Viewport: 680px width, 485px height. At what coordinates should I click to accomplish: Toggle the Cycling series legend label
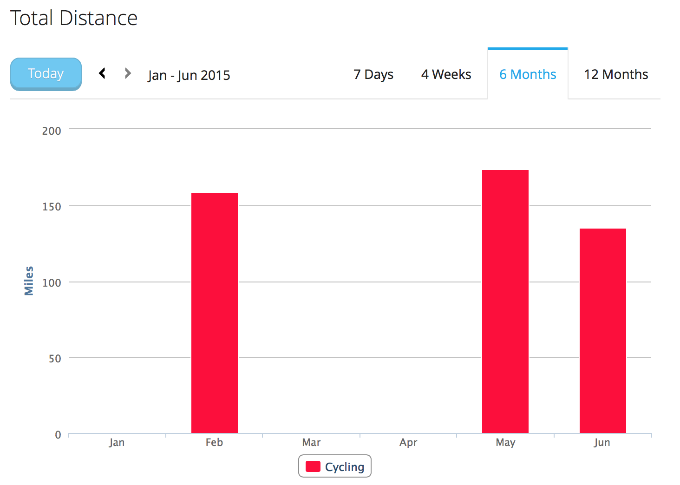coord(344,467)
